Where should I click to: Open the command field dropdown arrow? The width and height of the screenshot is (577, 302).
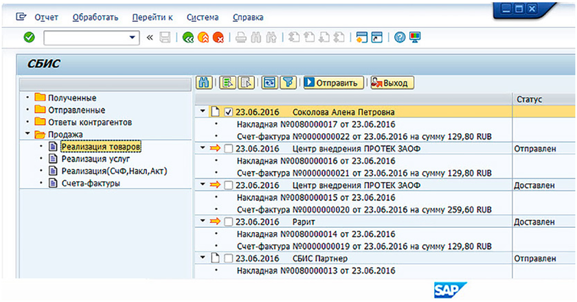point(133,38)
